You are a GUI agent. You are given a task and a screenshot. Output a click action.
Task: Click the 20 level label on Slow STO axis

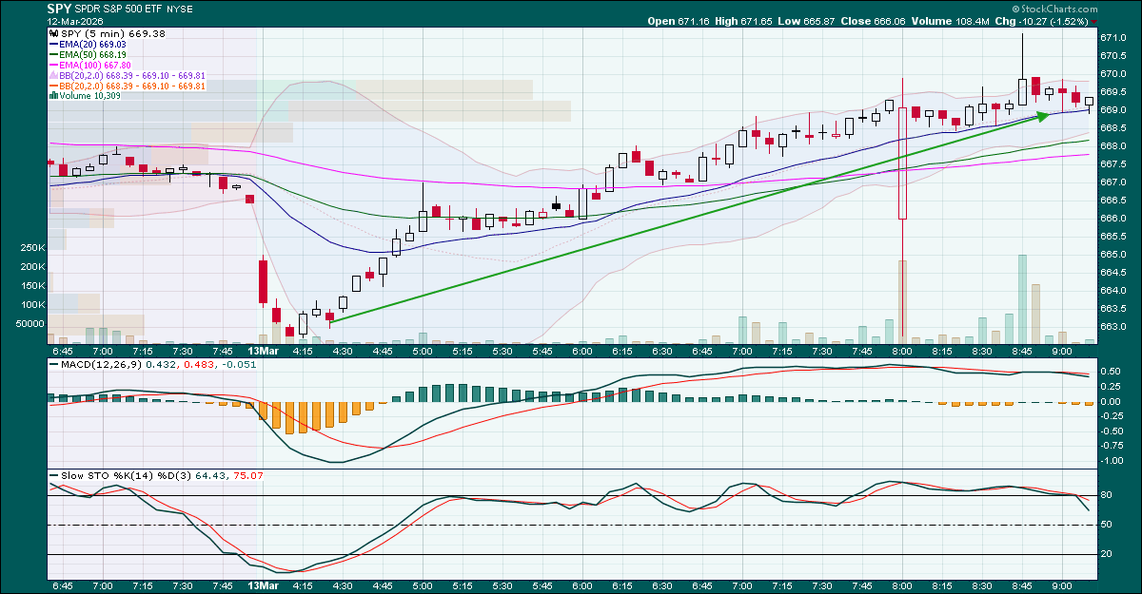click(x=1107, y=554)
